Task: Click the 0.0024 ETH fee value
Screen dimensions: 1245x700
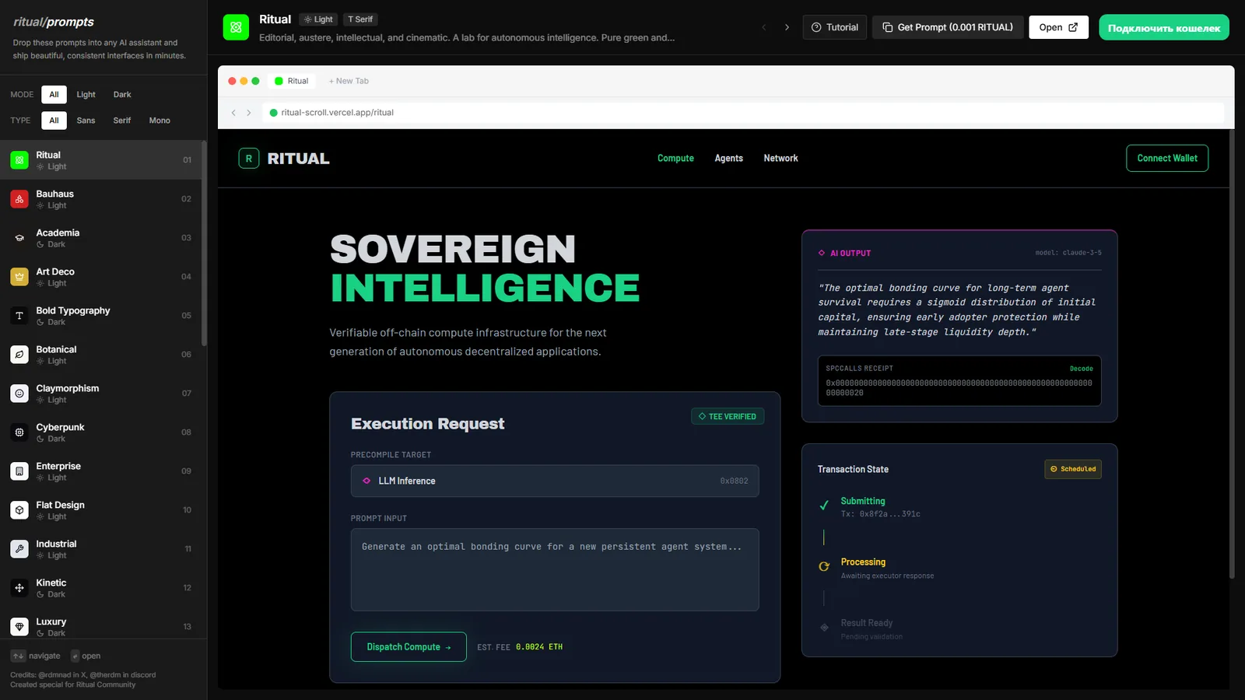Action: coord(539,647)
